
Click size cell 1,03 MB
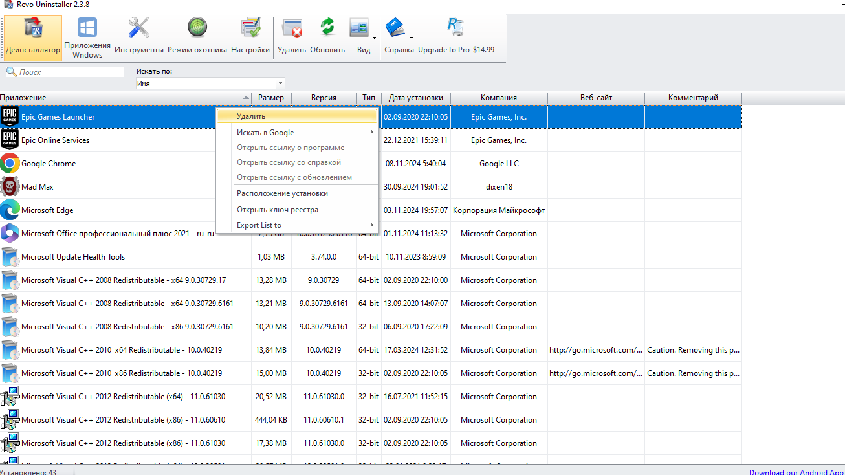point(271,257)
